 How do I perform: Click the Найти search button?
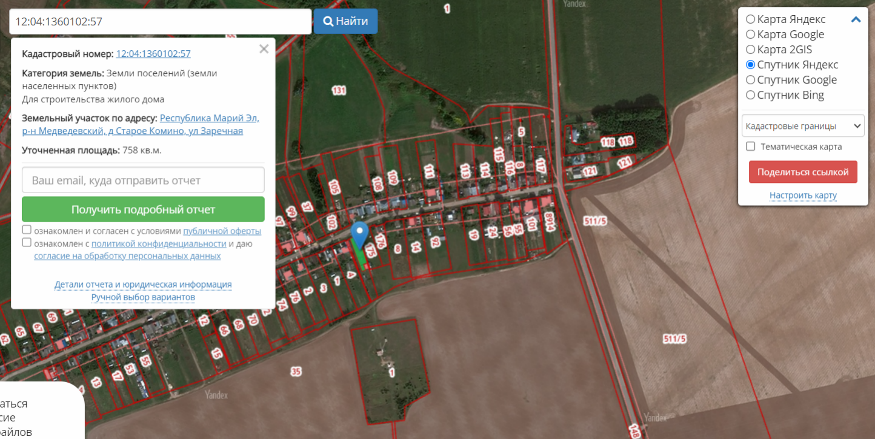(x=345, y=21)
